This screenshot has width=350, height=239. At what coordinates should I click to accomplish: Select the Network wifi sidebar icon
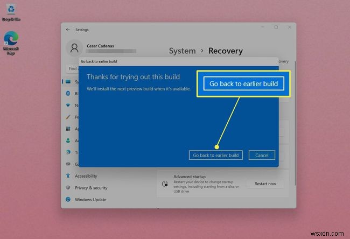68,105
